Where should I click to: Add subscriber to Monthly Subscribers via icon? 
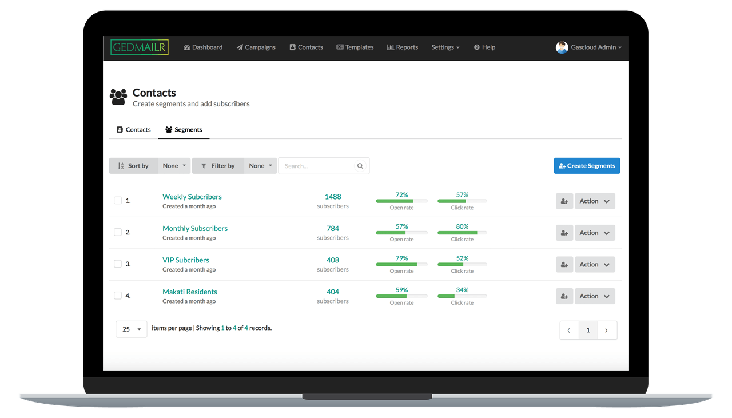(x=564, y=233)
